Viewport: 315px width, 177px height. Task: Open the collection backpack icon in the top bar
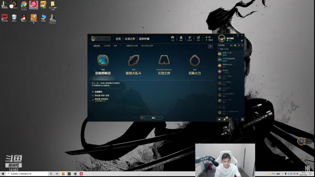click(181, 38)
